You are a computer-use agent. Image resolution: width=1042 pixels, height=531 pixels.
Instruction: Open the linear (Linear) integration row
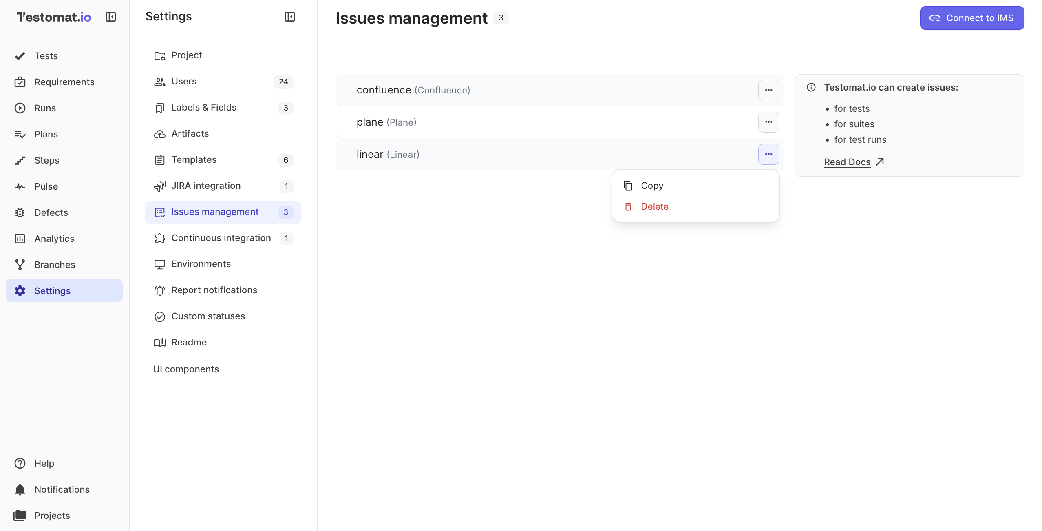tap(560, 154)
